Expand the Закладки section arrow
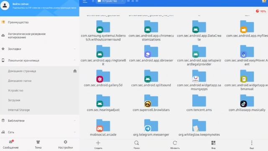 [75, 49]
